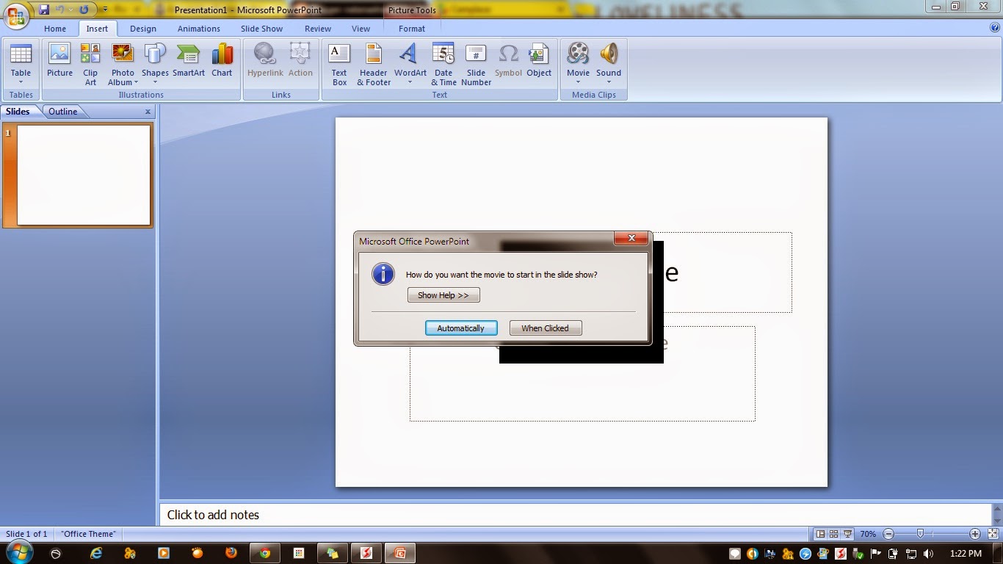1003x564 pixels.
Task: Click the Undo icon in Quick Access
Action: (x=61, y=10)
